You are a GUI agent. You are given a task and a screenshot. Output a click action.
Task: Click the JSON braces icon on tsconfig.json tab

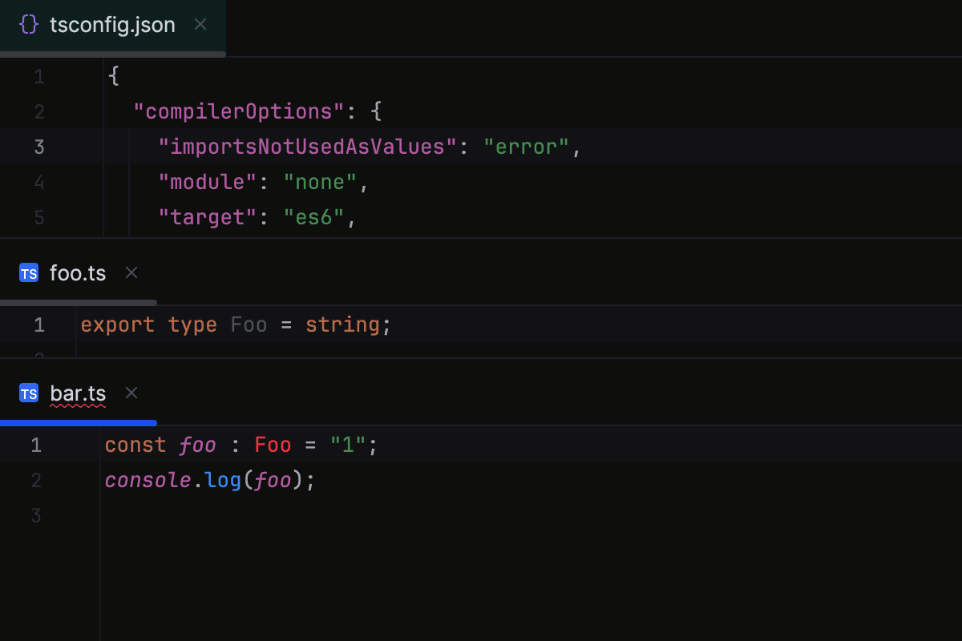pyautogui.click(x=28, y=24)
